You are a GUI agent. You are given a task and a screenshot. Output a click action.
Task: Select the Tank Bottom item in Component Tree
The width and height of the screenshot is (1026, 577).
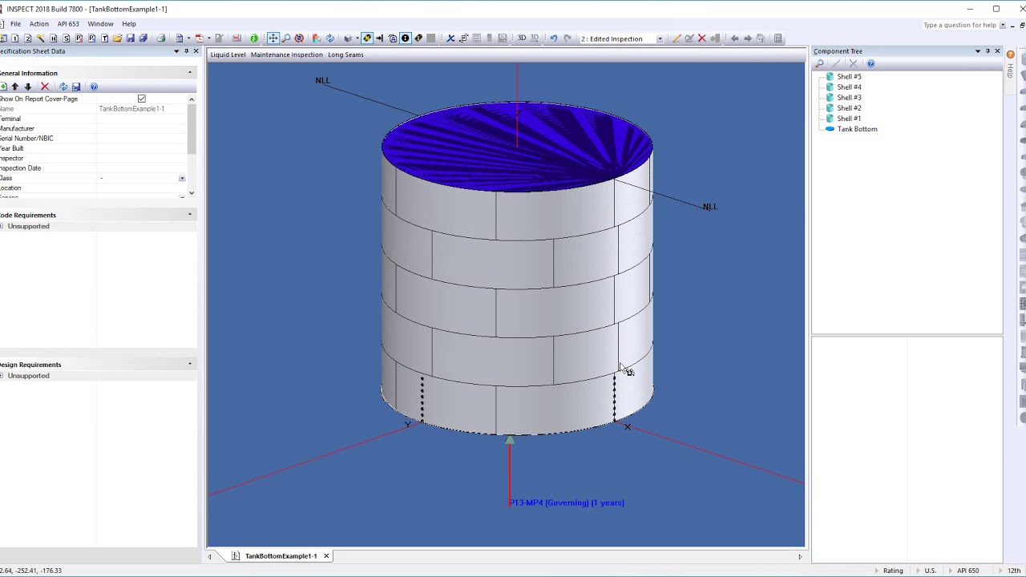click(857, 129)
